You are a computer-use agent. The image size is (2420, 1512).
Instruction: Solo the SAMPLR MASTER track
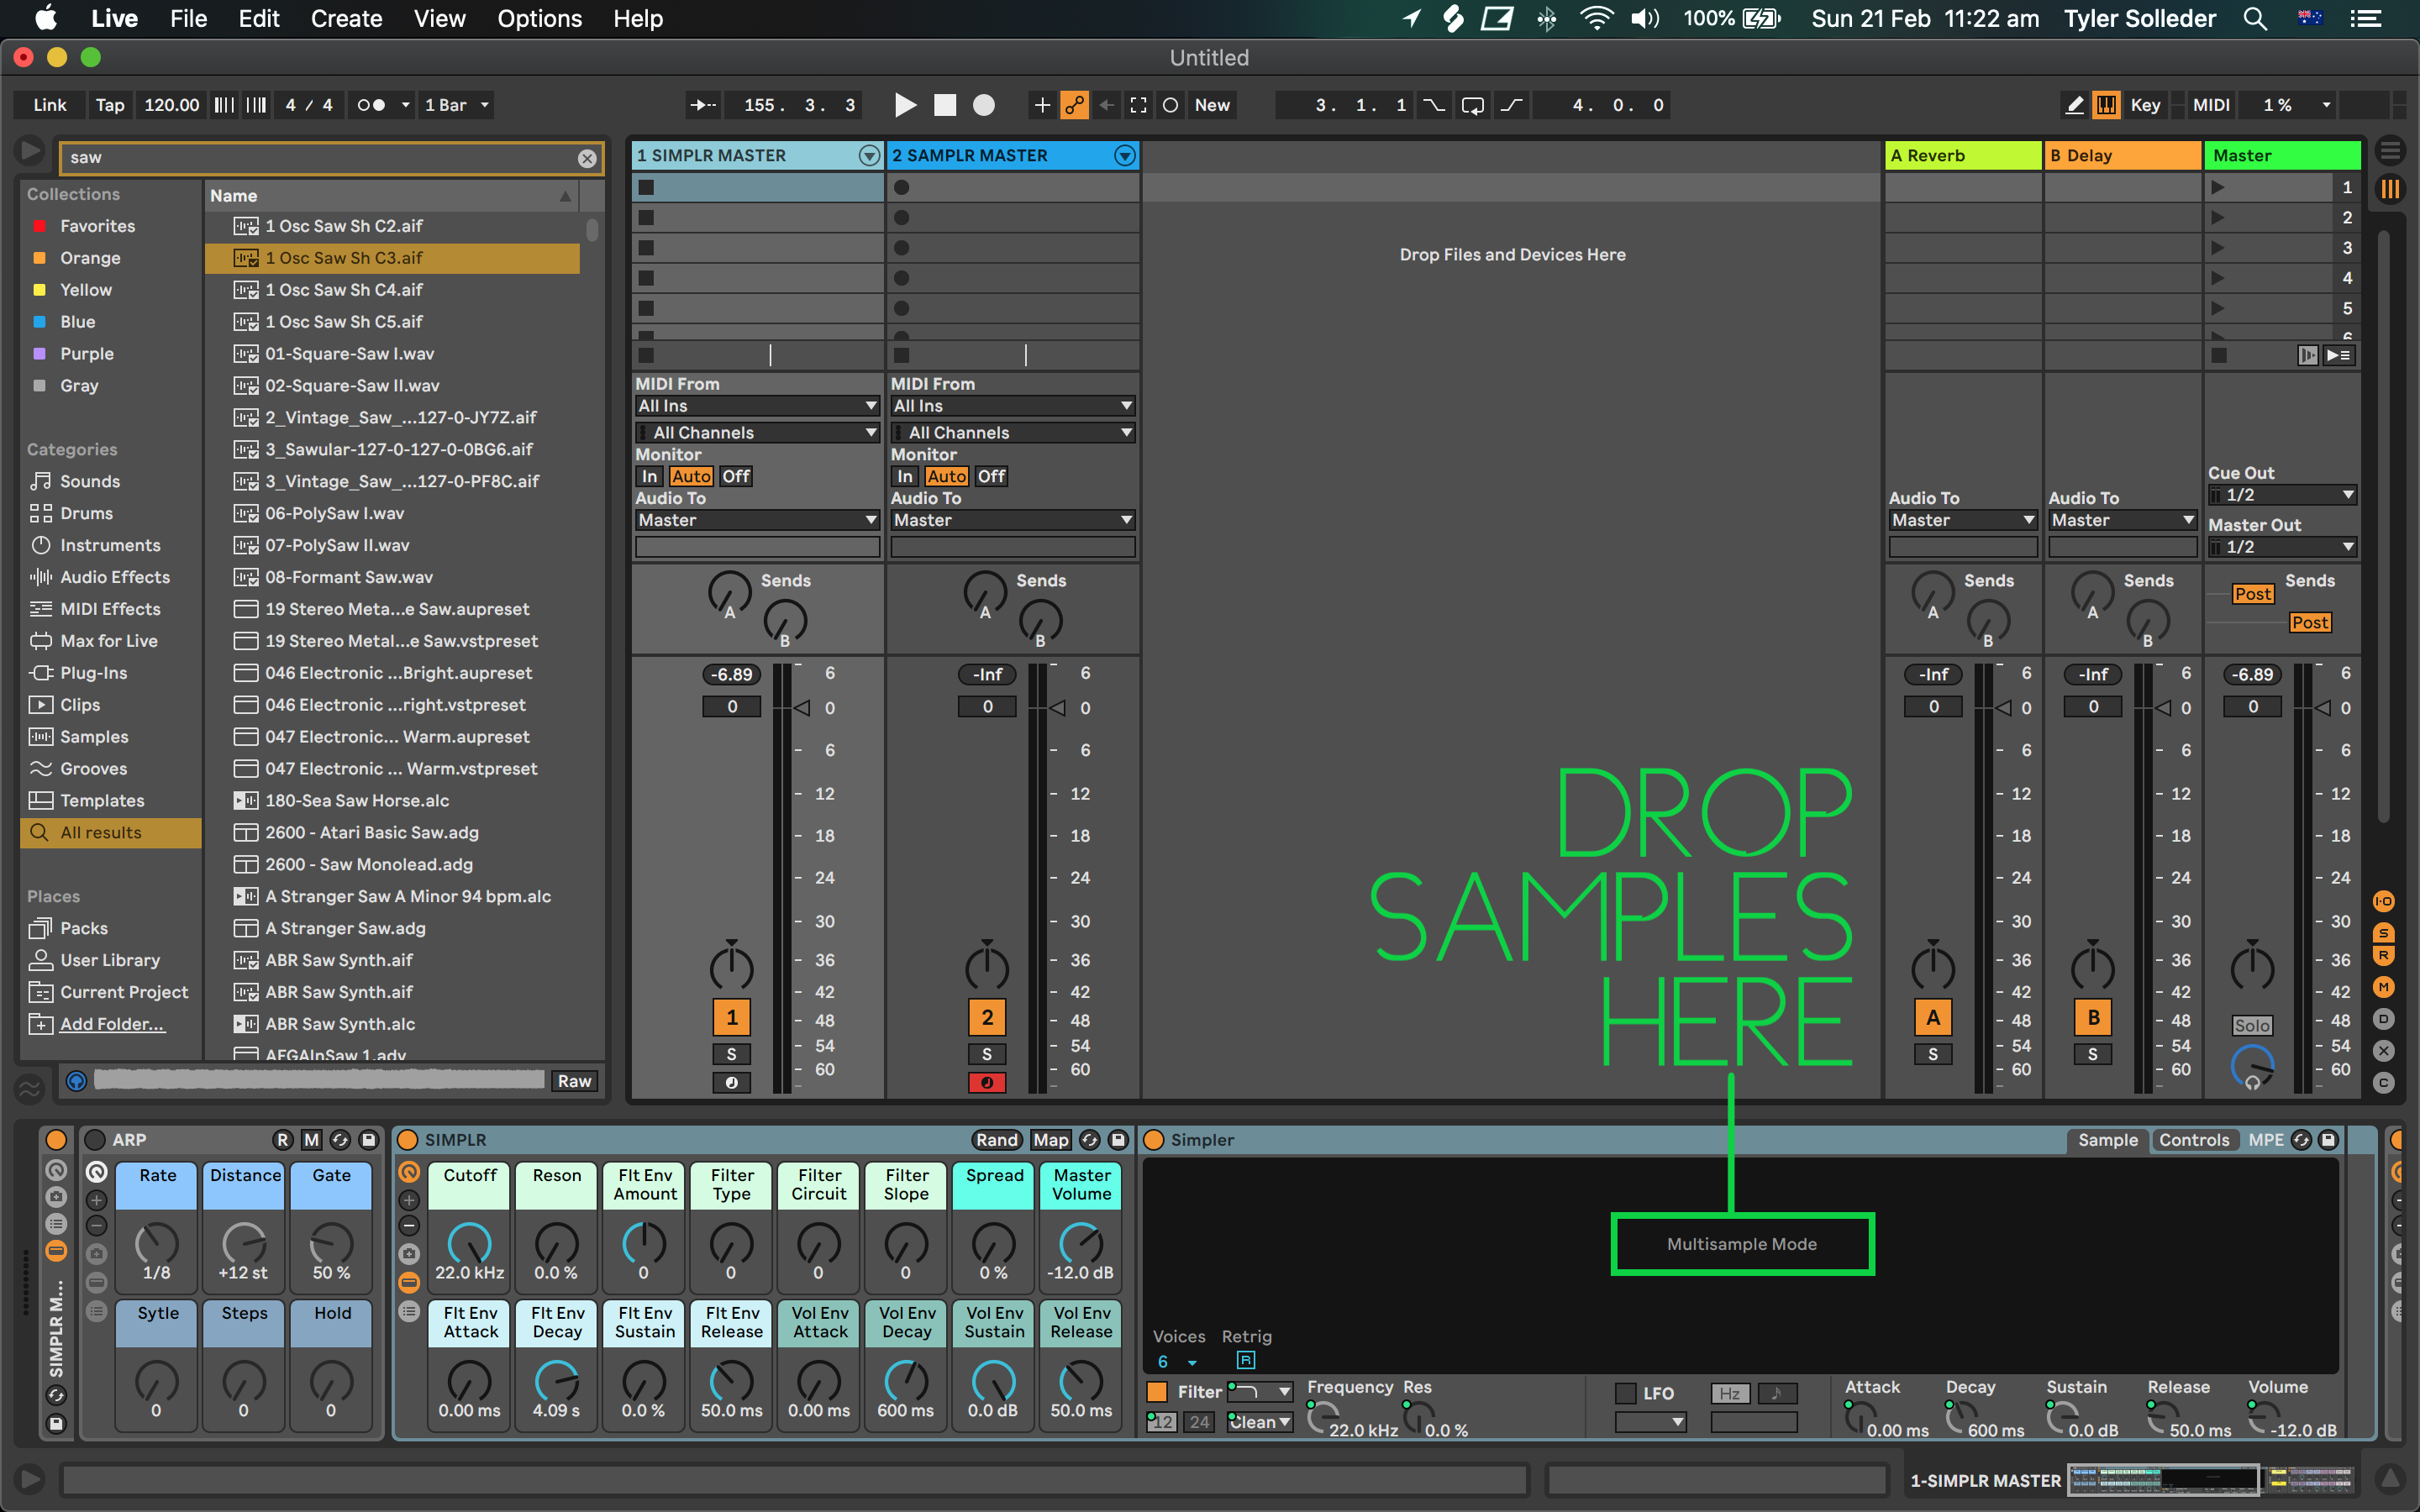point(987,1054)
